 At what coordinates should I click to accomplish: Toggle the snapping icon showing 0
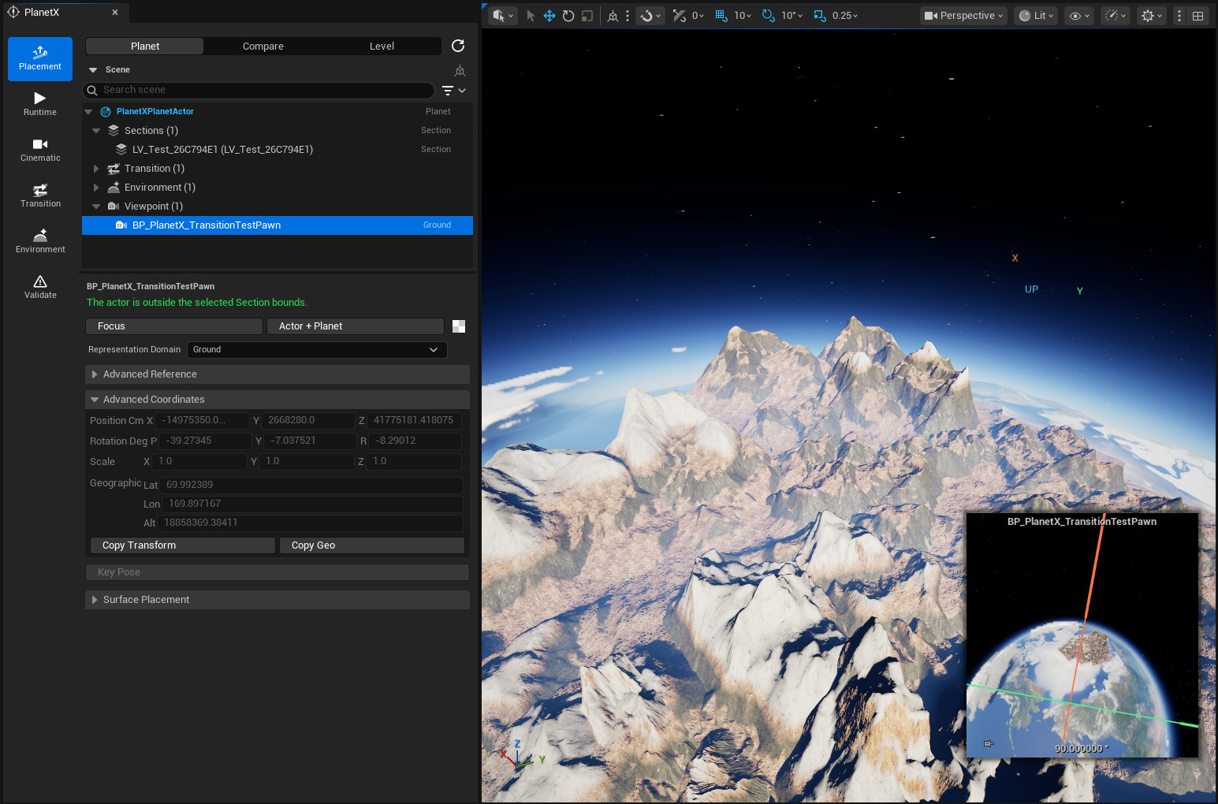(680, 16)
